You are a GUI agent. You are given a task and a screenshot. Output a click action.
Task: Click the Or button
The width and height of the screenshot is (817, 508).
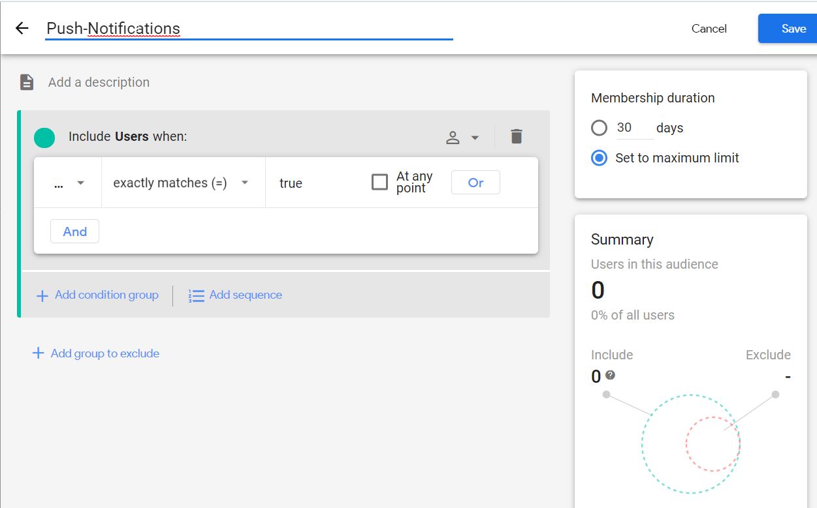coord(475,183)
